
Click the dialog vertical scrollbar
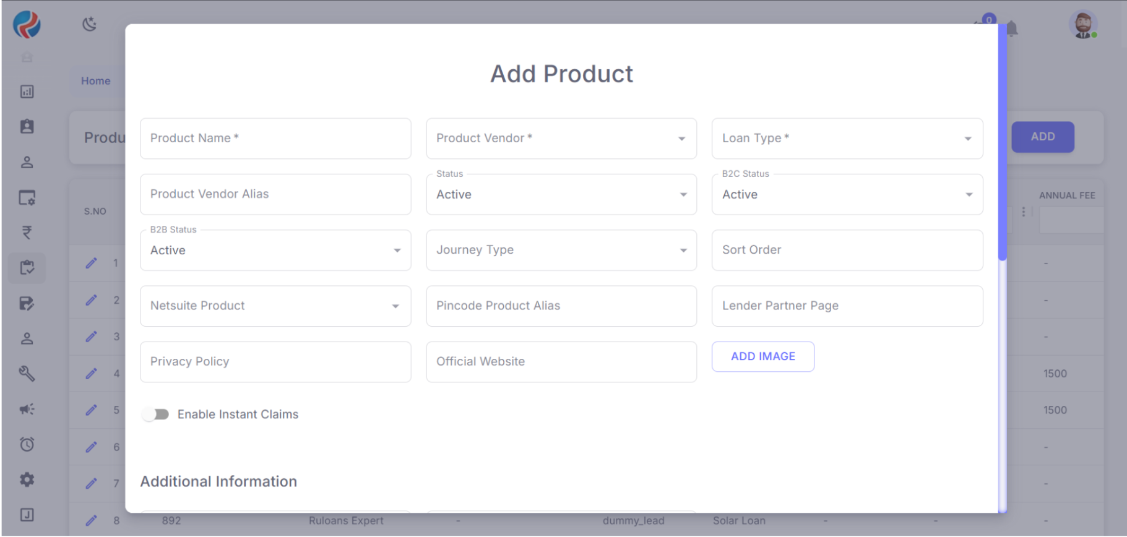coord(1002,142)
